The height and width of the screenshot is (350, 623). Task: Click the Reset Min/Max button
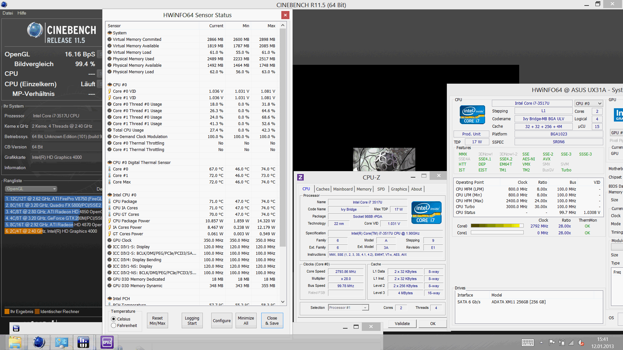(157, 321)
